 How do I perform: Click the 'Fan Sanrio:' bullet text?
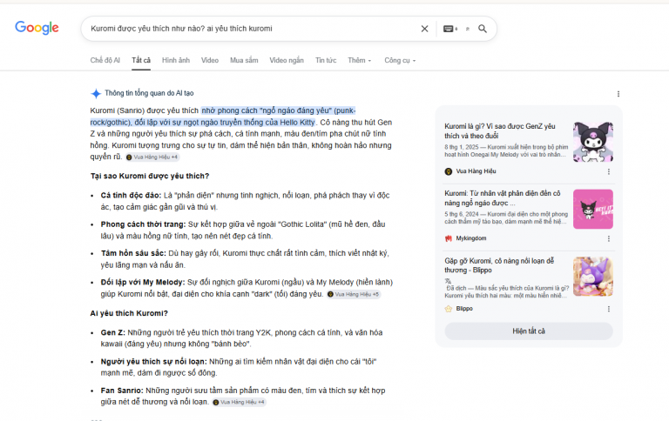point(122,391)
